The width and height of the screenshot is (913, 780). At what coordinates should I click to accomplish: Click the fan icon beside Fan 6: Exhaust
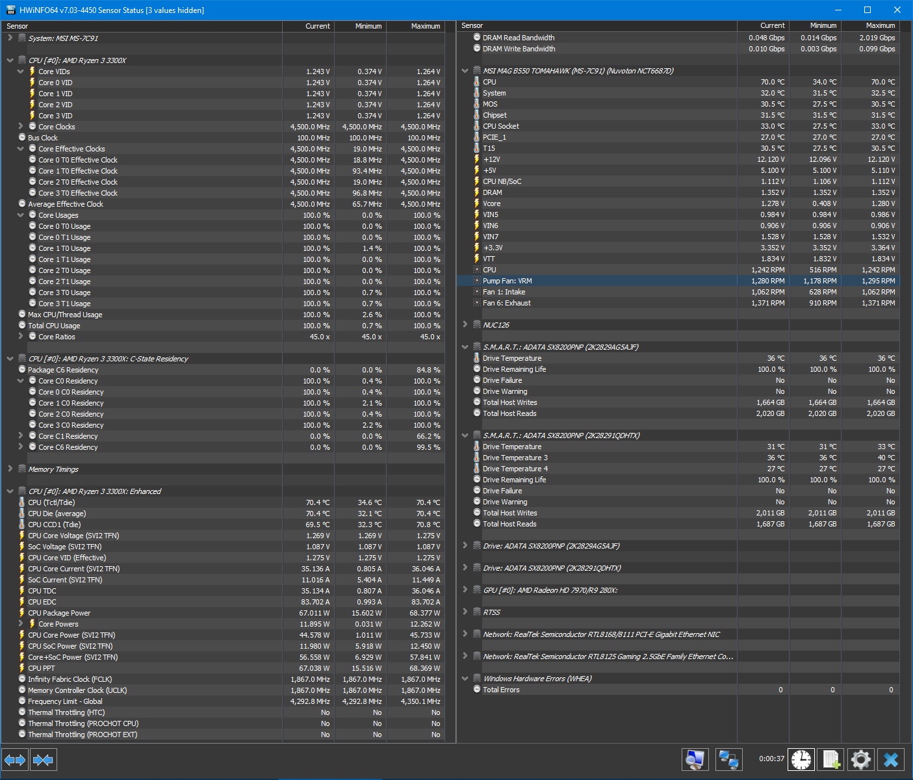coord(477,303)
